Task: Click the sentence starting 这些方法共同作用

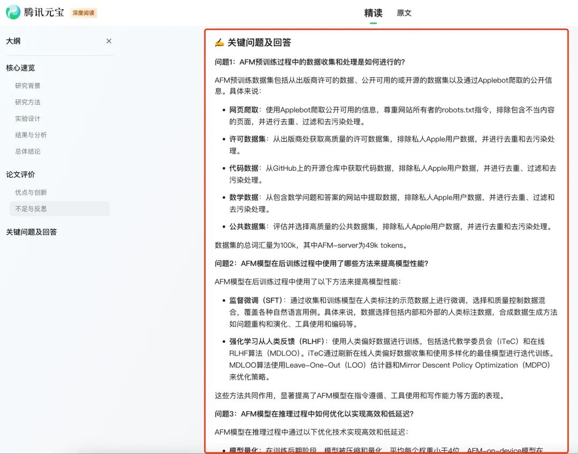Action: 360,396
